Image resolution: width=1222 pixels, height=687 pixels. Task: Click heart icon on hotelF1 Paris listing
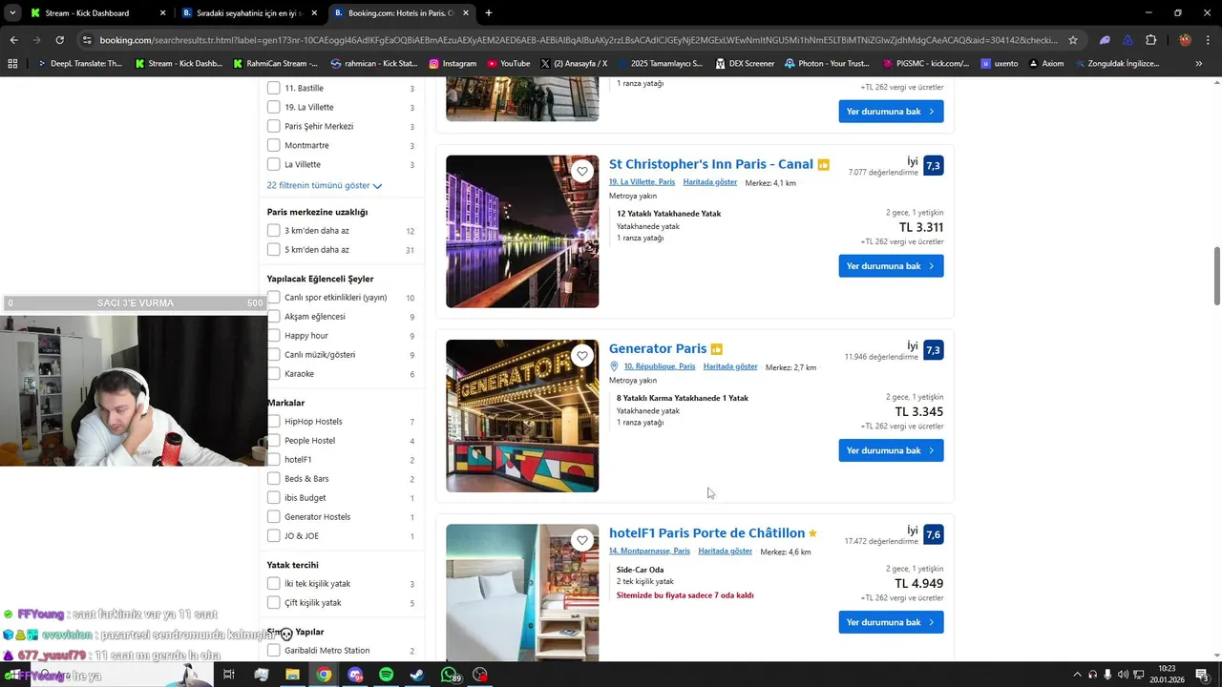582,540
